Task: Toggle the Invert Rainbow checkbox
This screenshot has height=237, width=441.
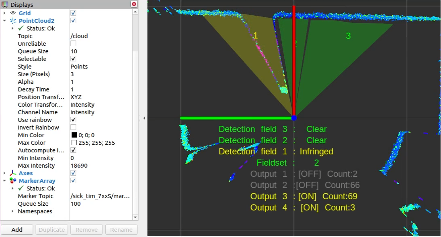Action: (73, 127)
